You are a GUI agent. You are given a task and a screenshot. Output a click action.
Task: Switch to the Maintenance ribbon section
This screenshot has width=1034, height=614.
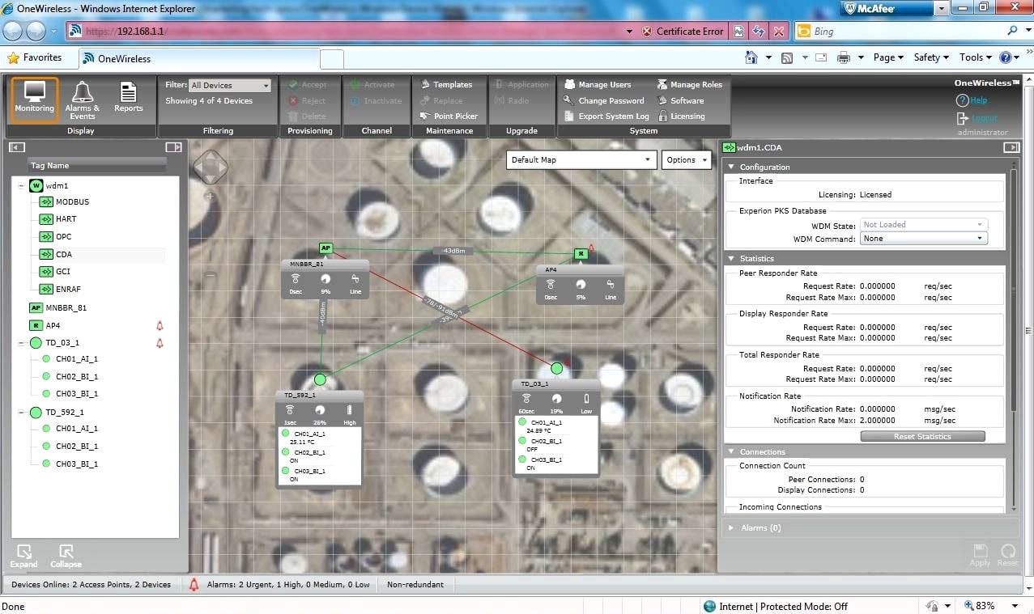pyautogui.click(x=449, y=130)
